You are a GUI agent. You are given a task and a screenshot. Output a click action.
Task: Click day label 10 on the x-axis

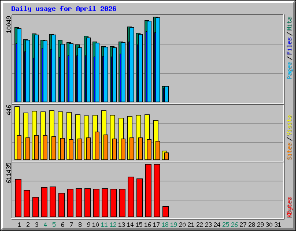tap(95, 225)
